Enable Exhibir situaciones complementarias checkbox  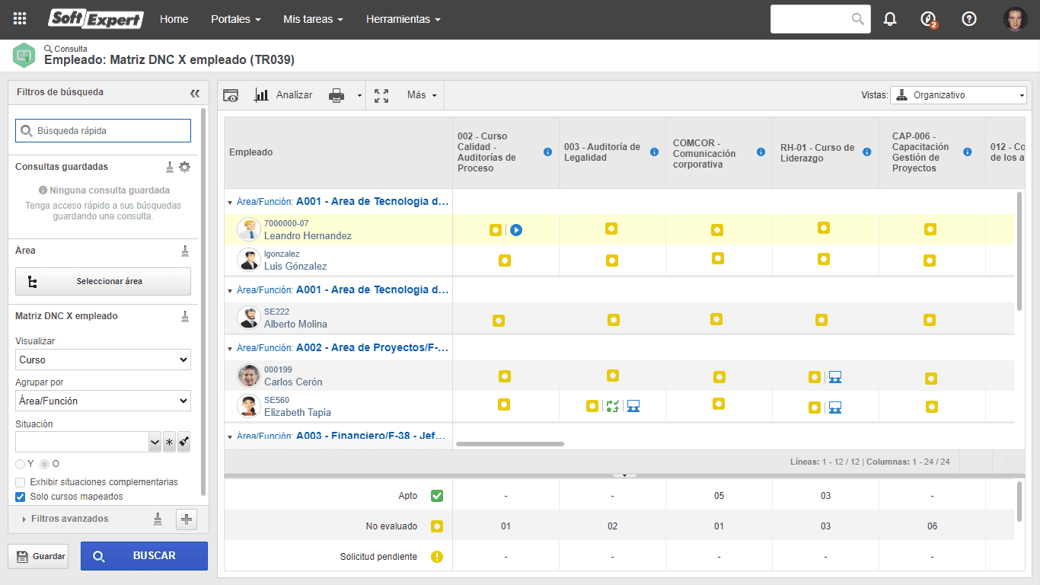(x=21, y=482)
